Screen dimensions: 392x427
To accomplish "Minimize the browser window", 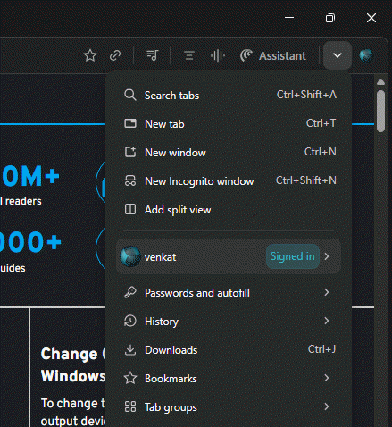I will click(289, 18).
